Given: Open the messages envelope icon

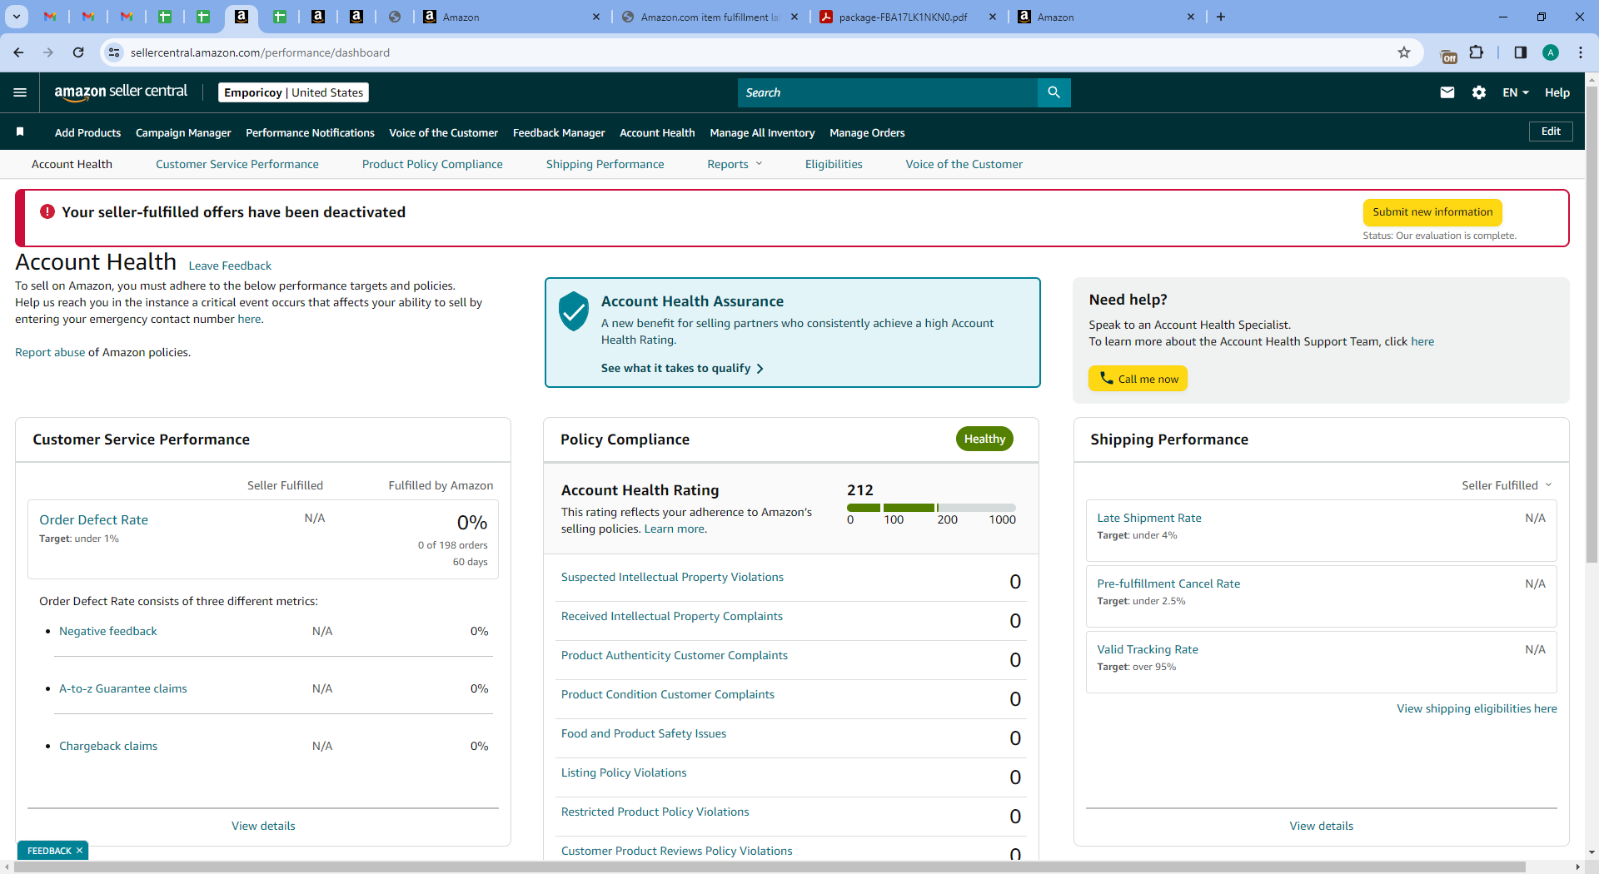Looking at the screenshot, I should pyautogui.click(x=1447, y=92).
